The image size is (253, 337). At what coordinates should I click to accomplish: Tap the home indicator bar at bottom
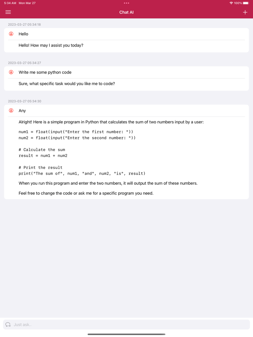126,334
